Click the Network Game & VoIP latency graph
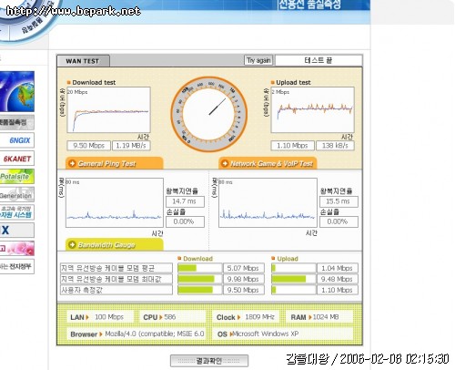455x370 pixels. tap(268, 202)
